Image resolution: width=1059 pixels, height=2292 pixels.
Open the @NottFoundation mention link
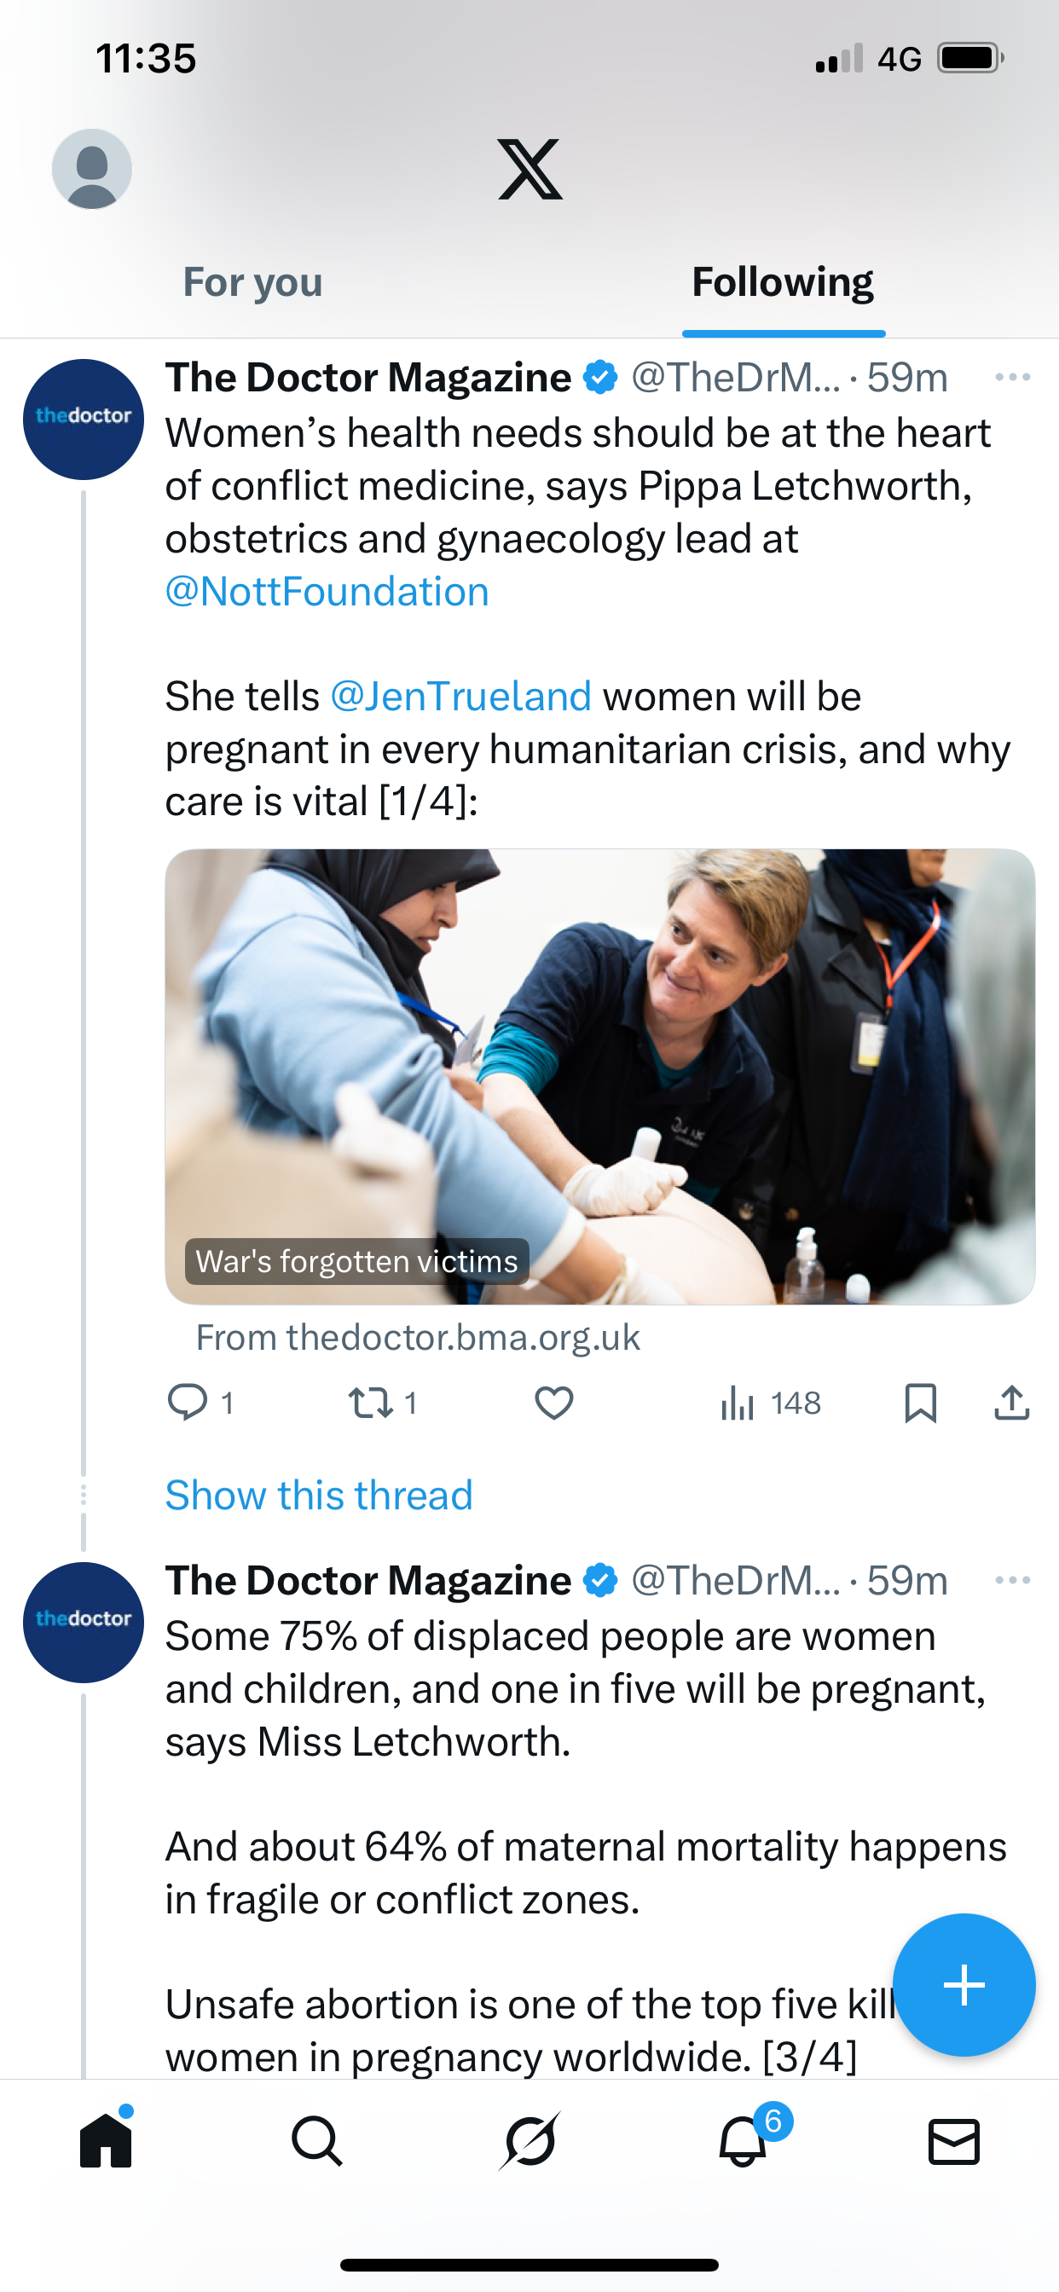point(327,592)
